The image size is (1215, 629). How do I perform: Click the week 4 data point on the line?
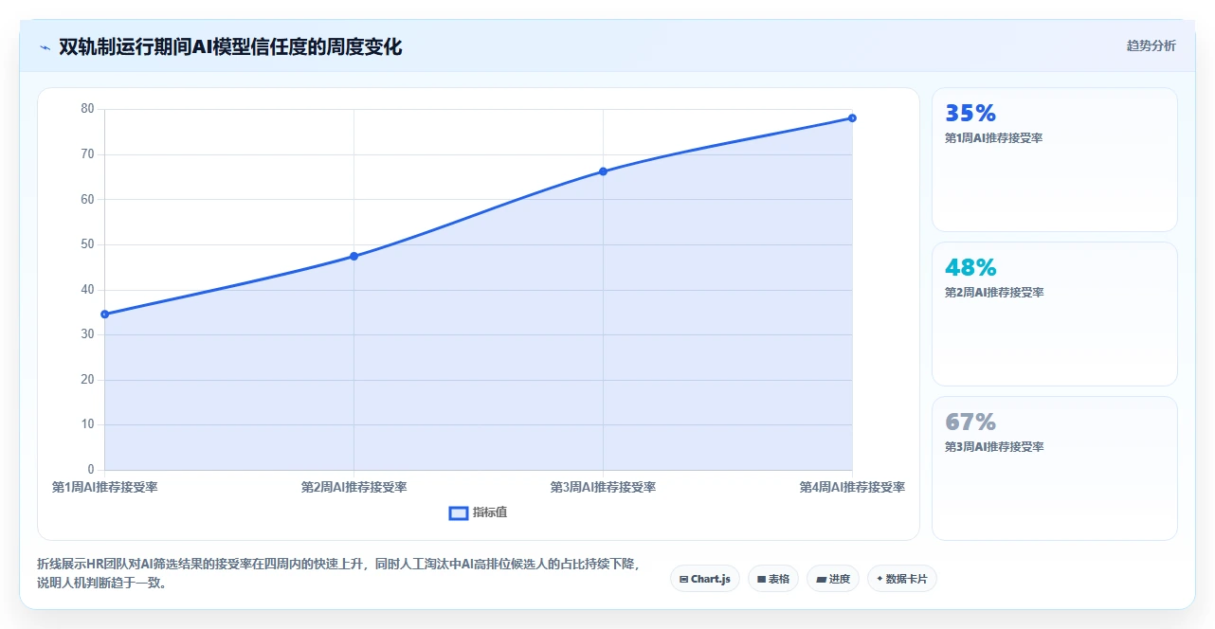coord(852,117)
